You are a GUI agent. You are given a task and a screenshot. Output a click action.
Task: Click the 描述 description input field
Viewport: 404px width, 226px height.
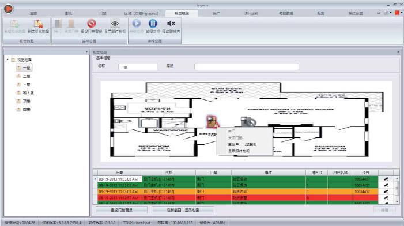pyautogui.click(x=246, y=67)
